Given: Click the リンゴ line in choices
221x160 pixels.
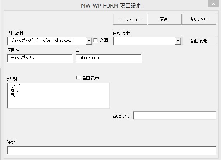Looking at the screenshot, I should 15,86.
